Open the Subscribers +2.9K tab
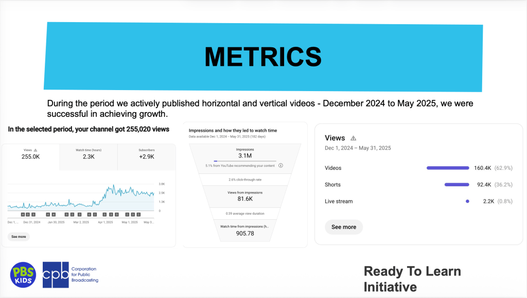The image size is (527, 298). (x=147, y=154)
